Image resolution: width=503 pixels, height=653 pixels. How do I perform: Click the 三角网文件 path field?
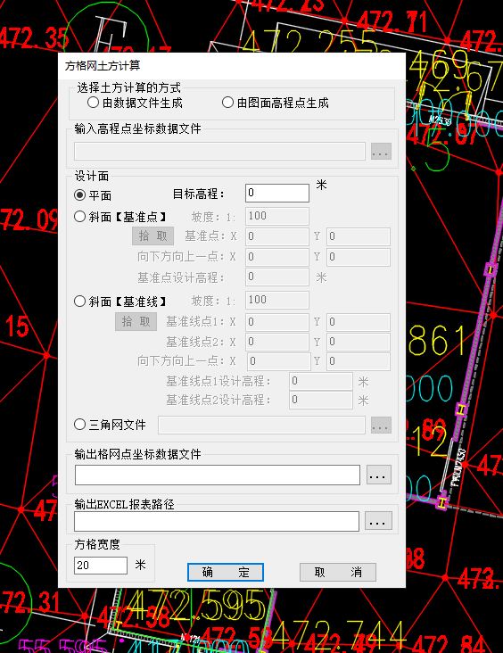(261, 426)
